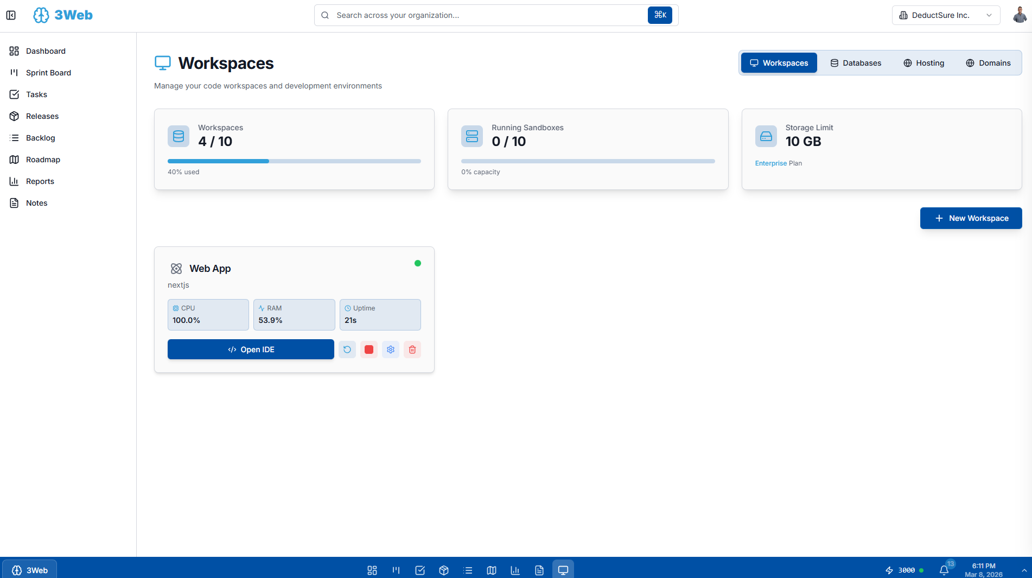Open the Roadmap map icon in bottom bar

(492, 570)
